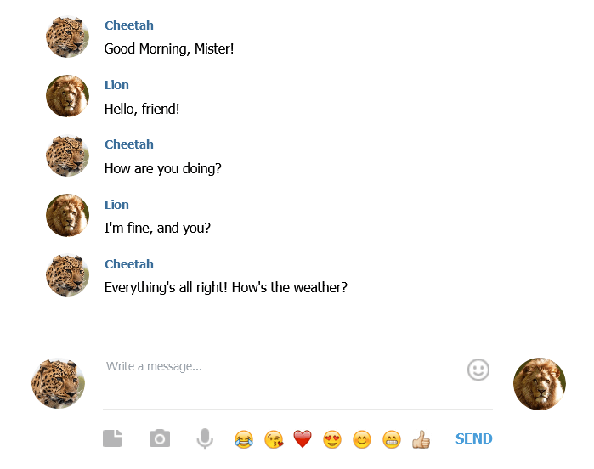
Task: Click Cheetah name above How are you doing?
Action: point(129,144)
